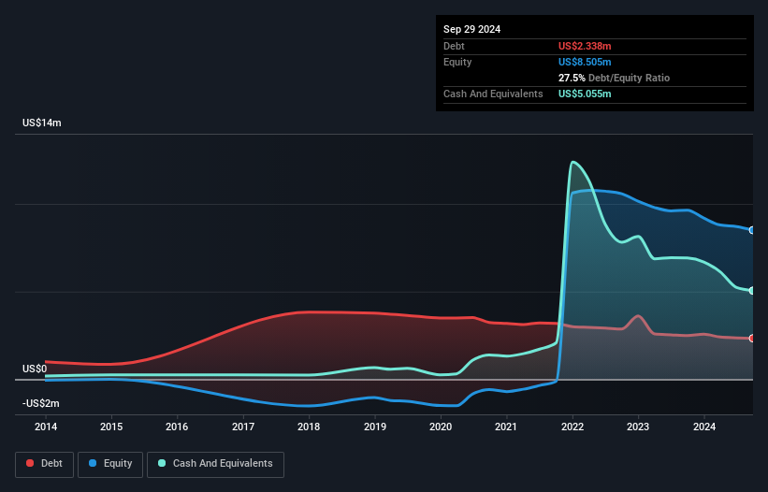Toggle the Debt series legend button
The height and width of the screenshot is (492, 768).
pyautogui.click(x=45, y=464)
